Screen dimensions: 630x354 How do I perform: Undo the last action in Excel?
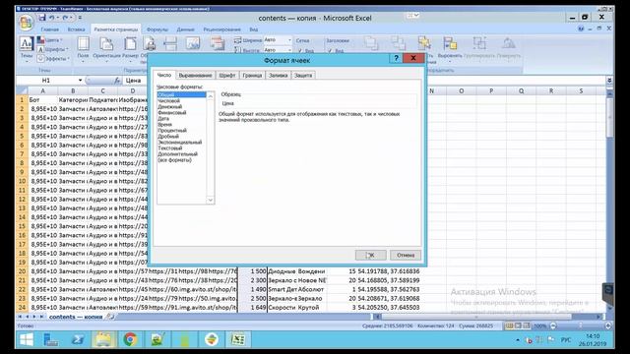(x=52, y=18)
